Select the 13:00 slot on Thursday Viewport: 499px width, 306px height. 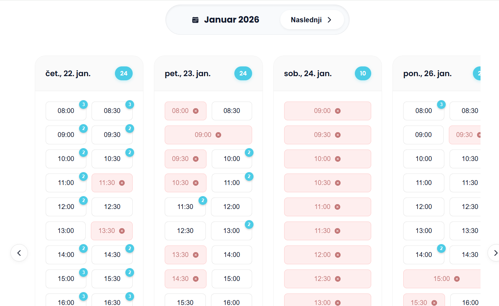click(65, 231)
